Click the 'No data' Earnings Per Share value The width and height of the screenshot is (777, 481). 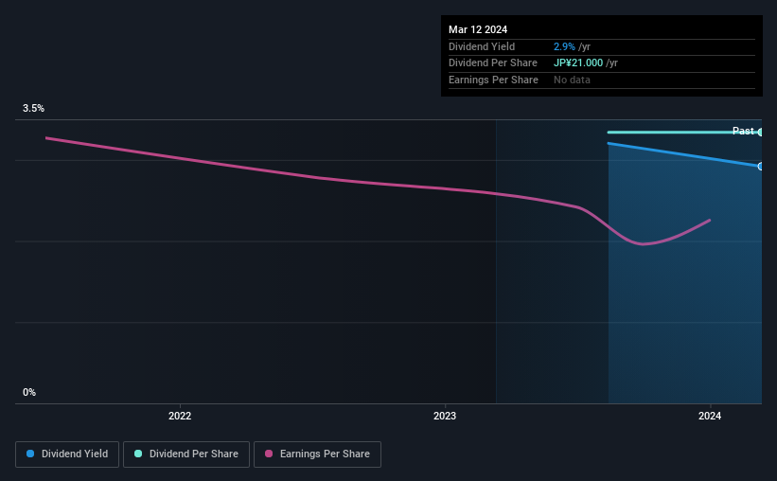pos(572,80)
